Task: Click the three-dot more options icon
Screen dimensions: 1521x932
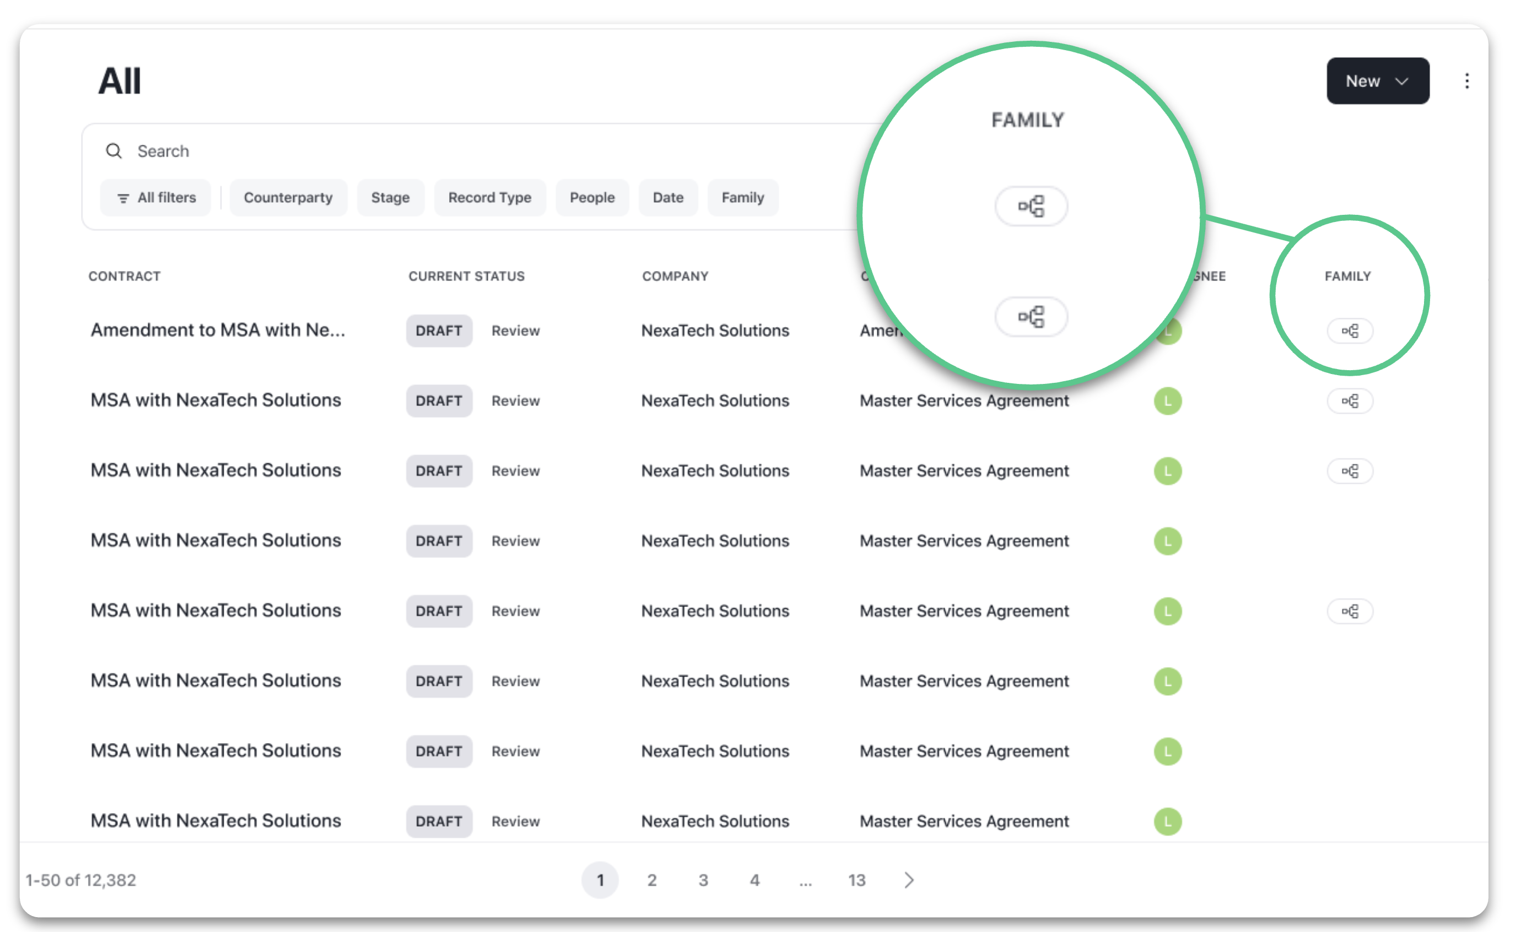Action: (1466, 81)
